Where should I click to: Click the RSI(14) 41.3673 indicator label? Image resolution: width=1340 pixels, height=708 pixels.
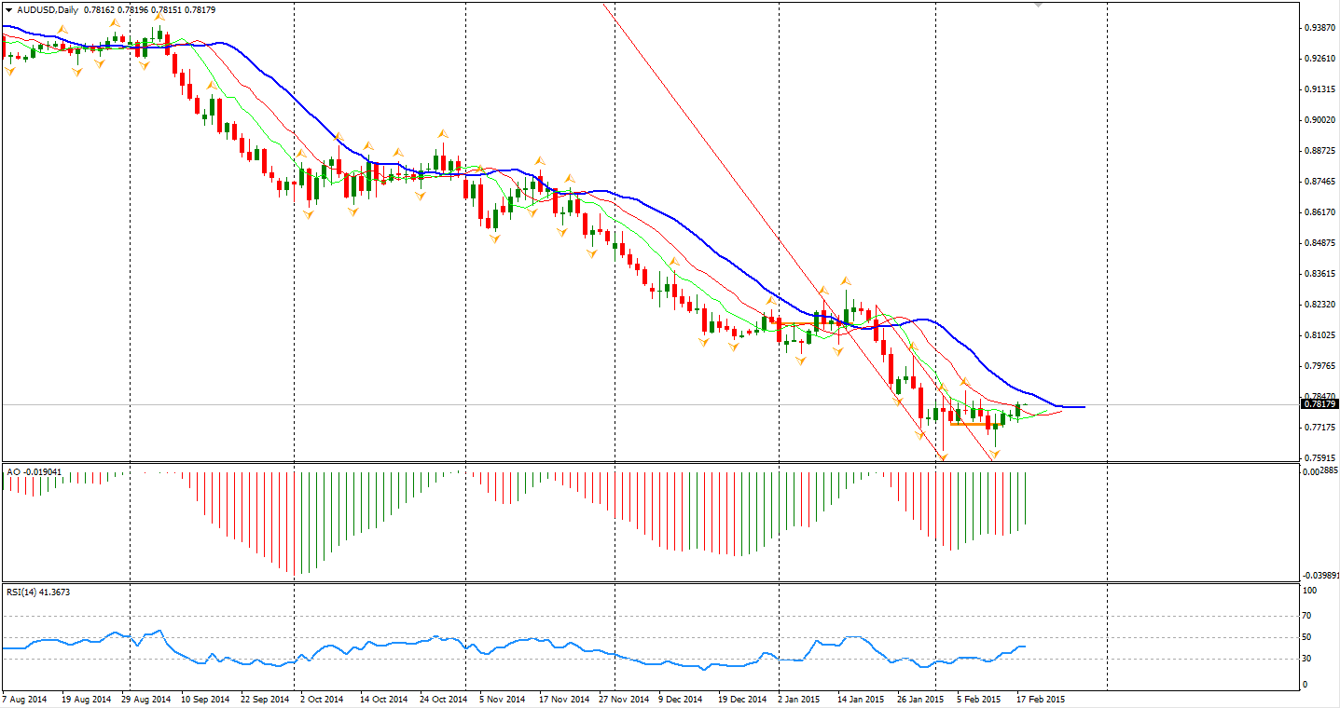pos(38,592)
